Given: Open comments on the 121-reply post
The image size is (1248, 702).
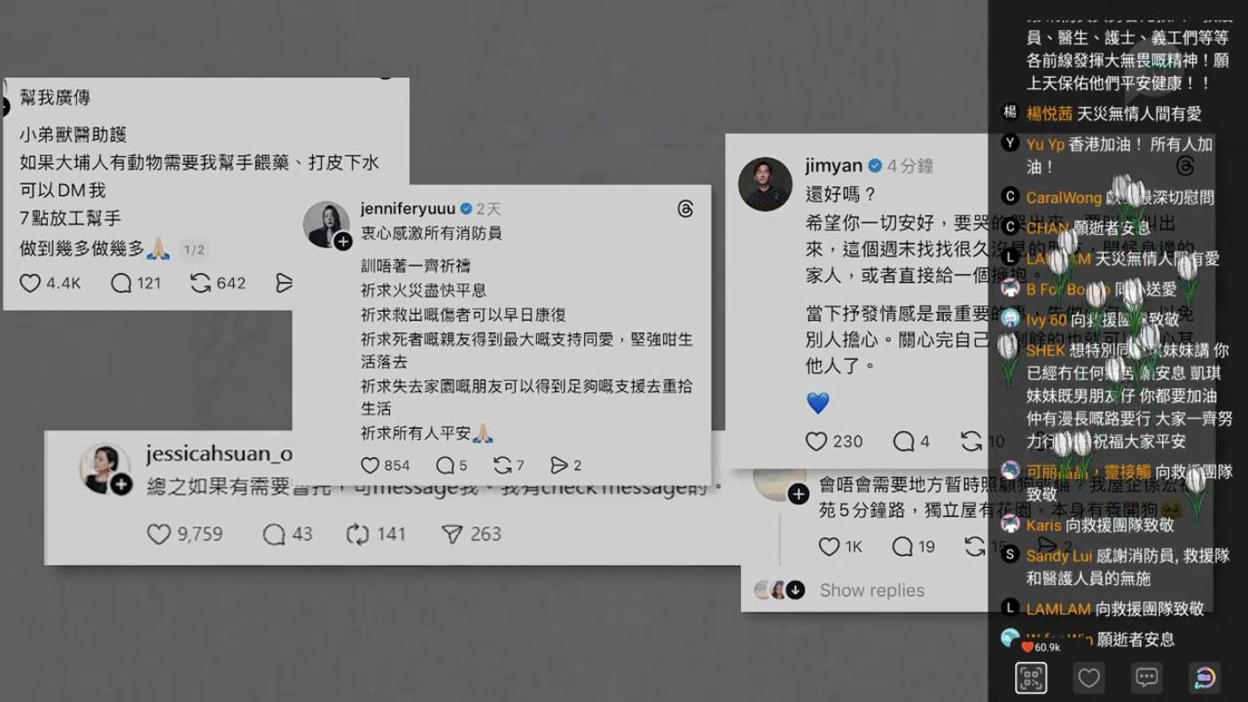Looking at the screenshot, I should pos(121,283).
